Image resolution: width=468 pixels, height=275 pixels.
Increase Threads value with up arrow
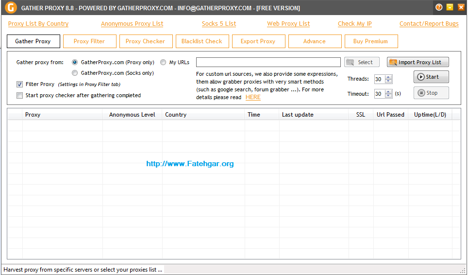tap(388, 77)
